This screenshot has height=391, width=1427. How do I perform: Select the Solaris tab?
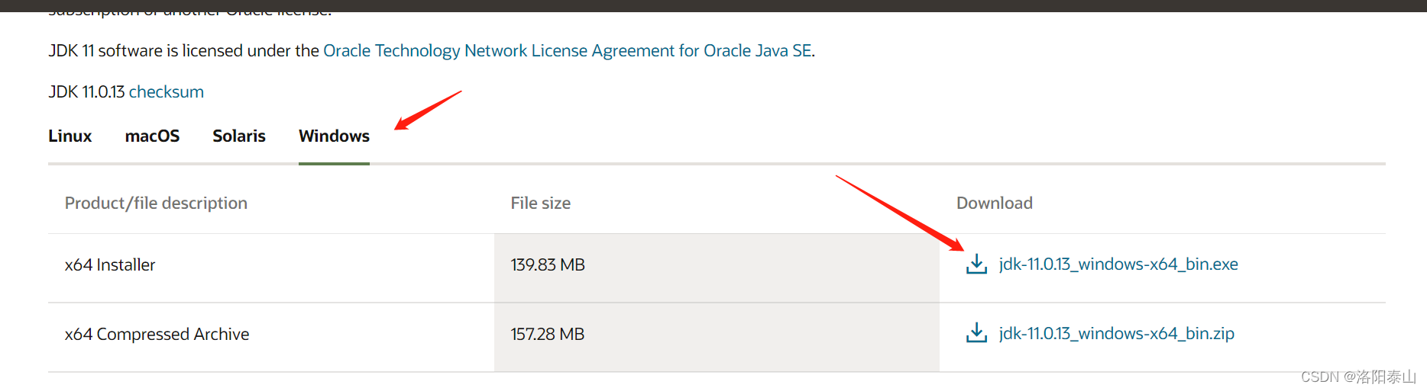click(238, 136)
